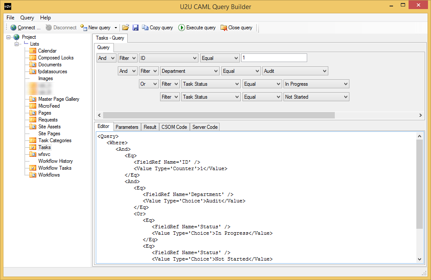431x280 pixels.
Task: Switch to the CSOM Code tab
Action: click(x=174, y=127)
